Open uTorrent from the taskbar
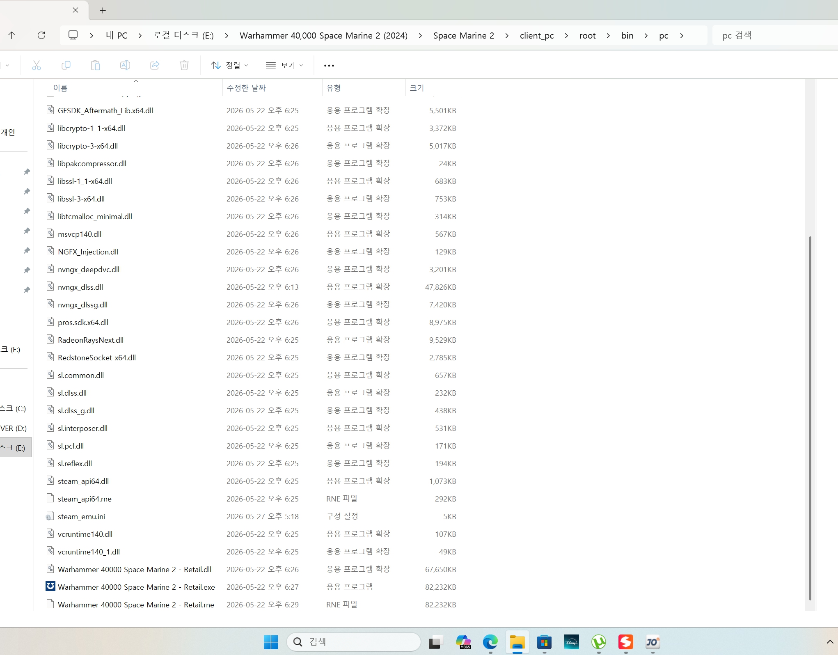This screenshot has width=838, height=655. coord(599,642)
